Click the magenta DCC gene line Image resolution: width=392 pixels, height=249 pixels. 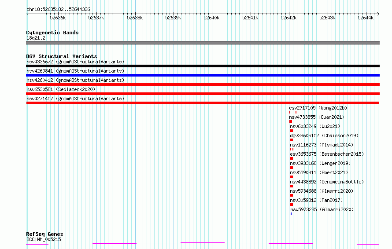[x=203, y=244]
